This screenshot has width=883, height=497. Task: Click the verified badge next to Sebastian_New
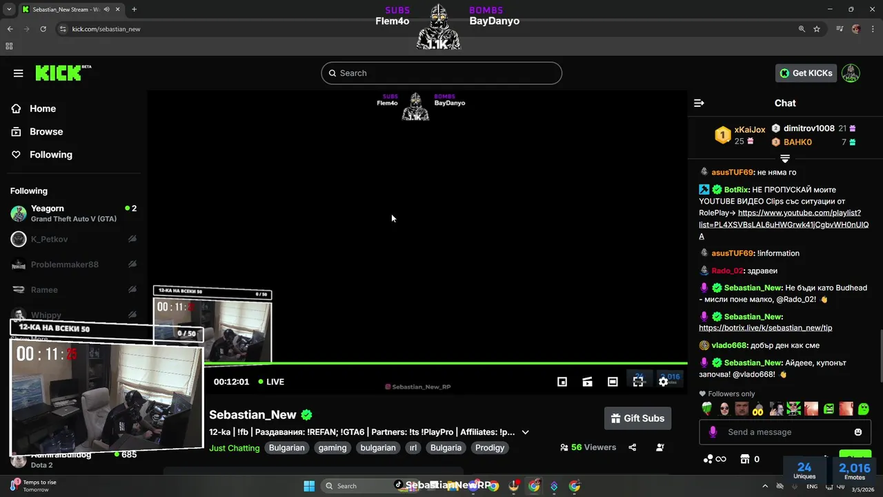point(306,415)
